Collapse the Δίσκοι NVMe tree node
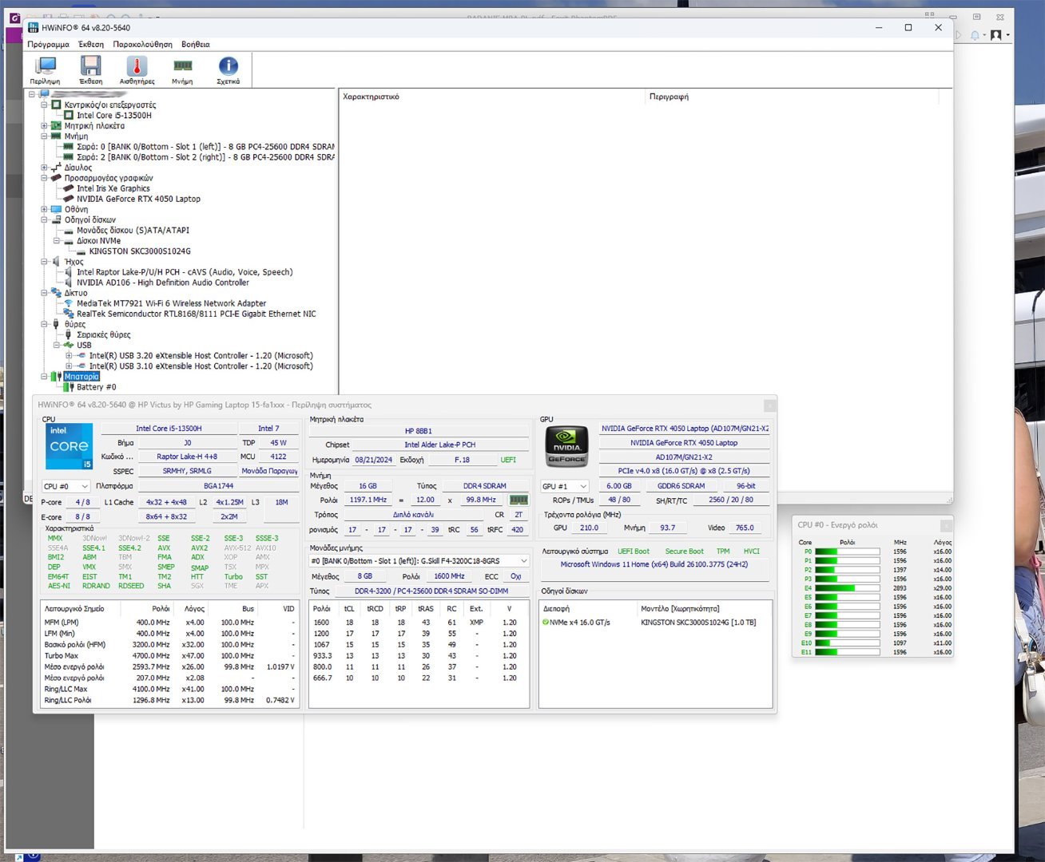The image size is (1045, 862). pyautogui.click(x=57, y=240)
